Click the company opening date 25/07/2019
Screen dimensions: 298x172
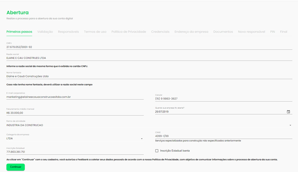(162, 112)
